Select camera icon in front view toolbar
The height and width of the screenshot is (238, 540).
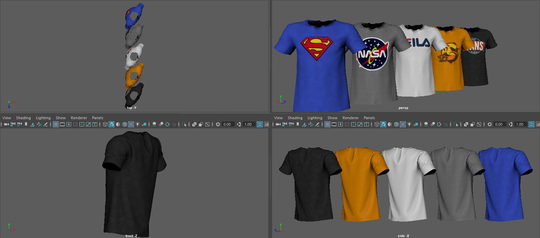tap(6, 124)
